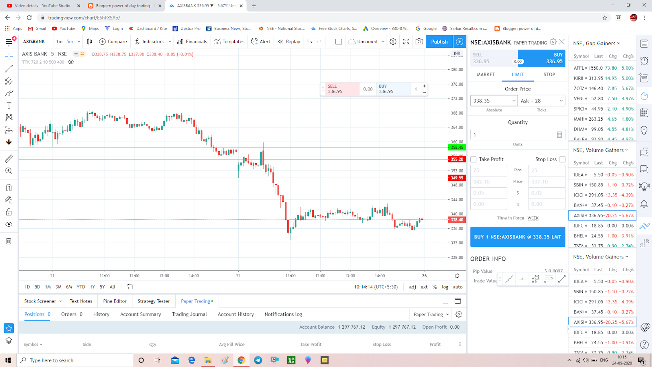Open the Alerts panel in right sidebar
Image resolution: width=652 pixels, height=367 pixels.
click(644, 61)
